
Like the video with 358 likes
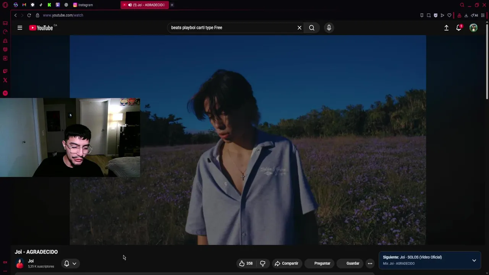[x=246, y=263]
